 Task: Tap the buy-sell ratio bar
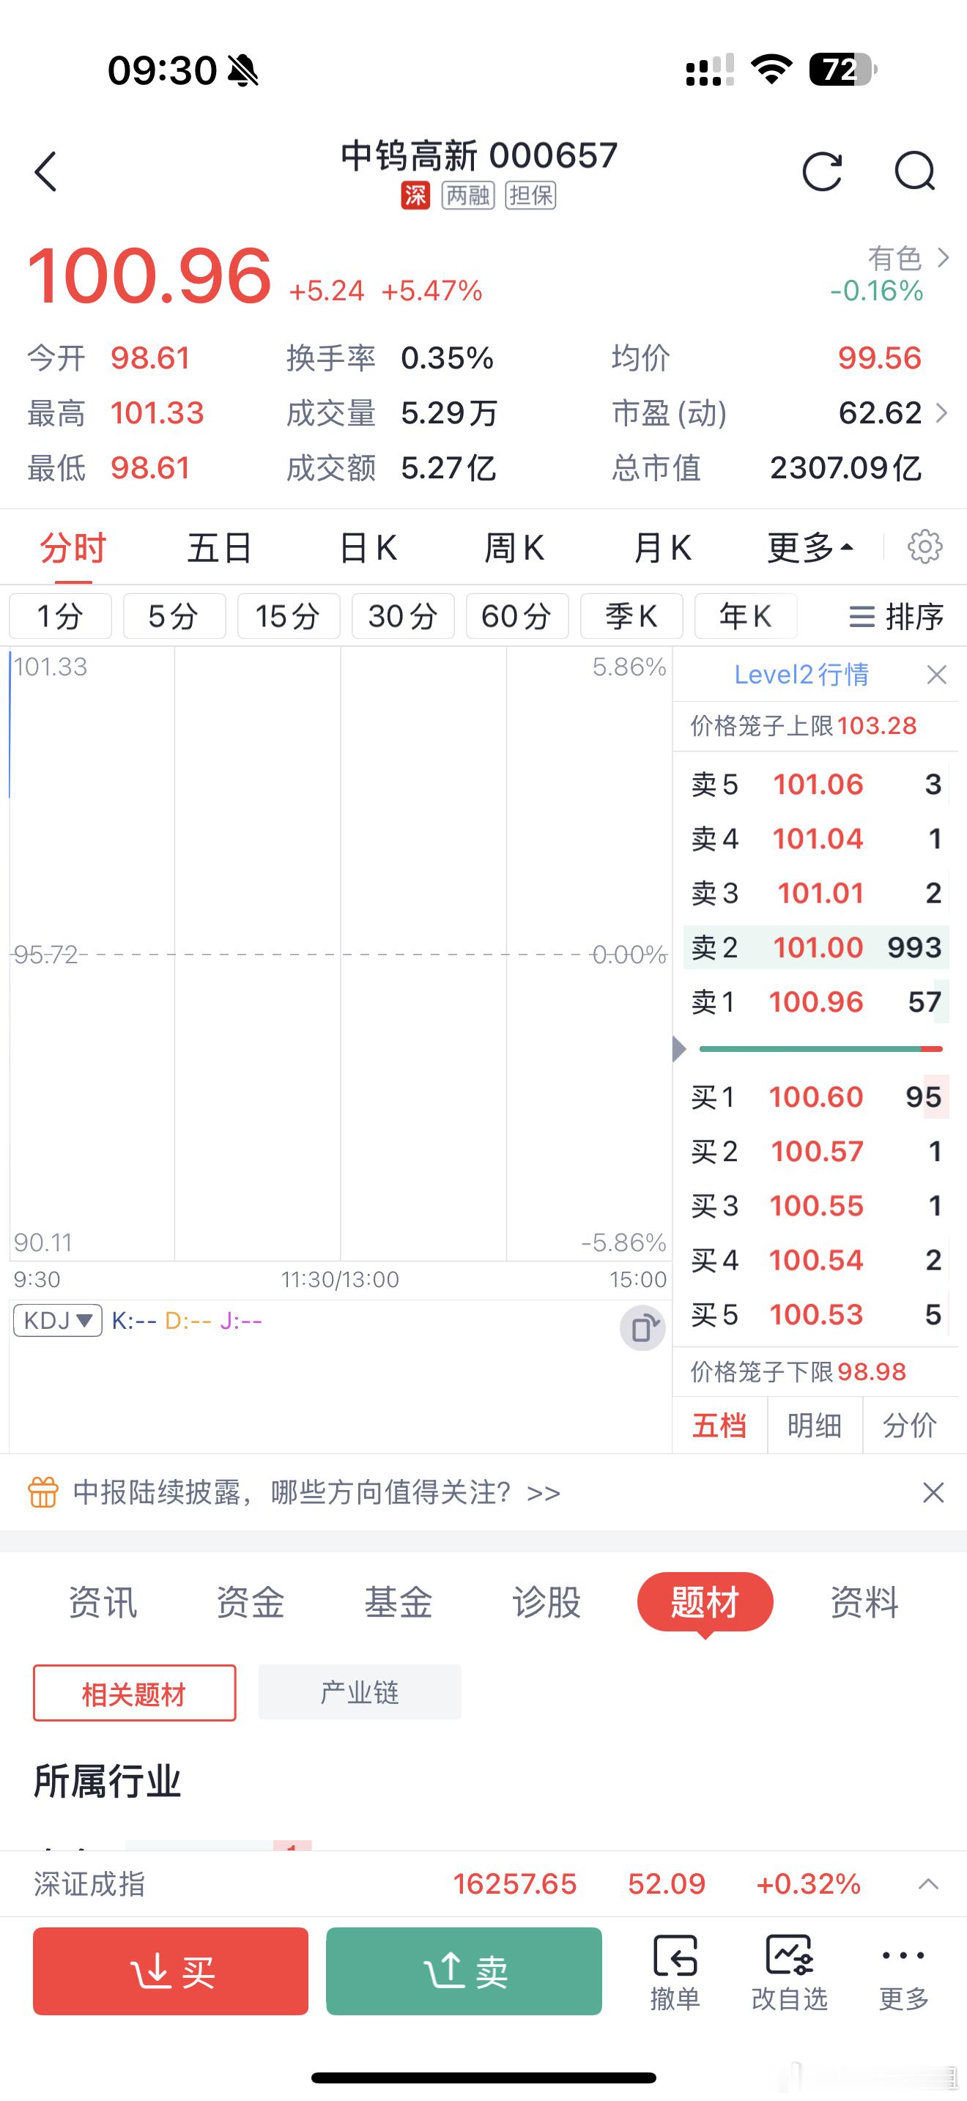click(x=821, y=1049)
